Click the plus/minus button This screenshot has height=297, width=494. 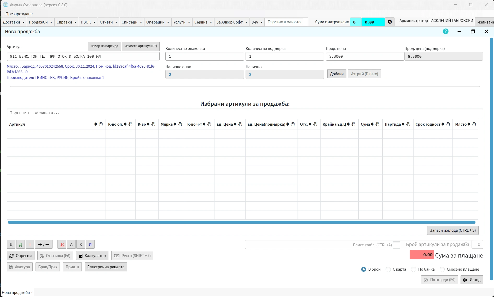click(x=44, y=244)
